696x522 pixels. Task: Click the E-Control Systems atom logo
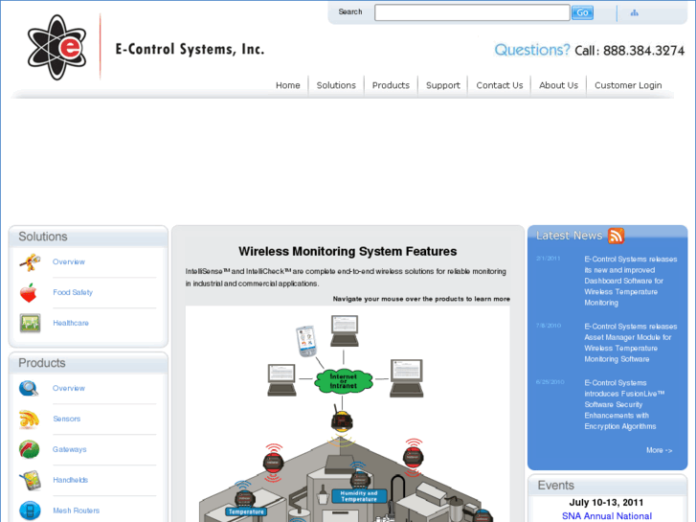[56, 47]
